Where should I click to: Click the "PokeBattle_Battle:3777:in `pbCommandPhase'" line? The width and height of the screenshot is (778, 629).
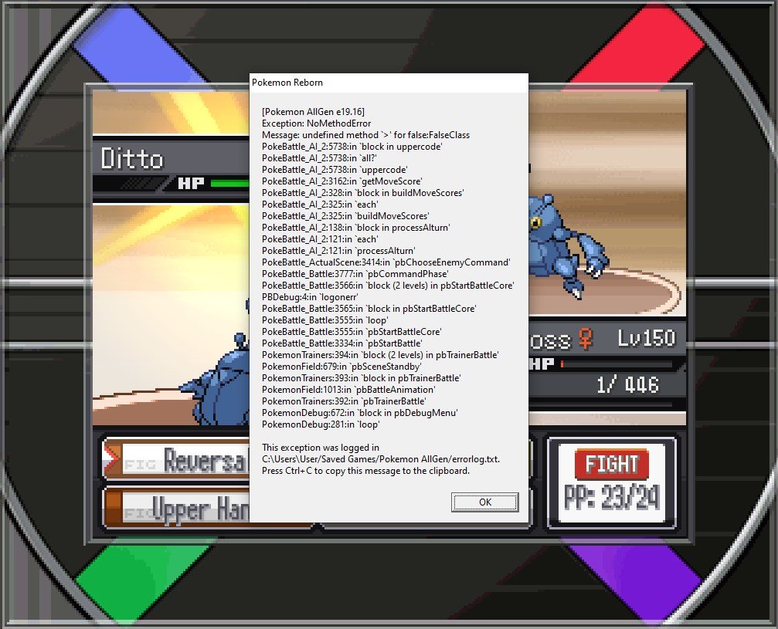pos(355,274)
